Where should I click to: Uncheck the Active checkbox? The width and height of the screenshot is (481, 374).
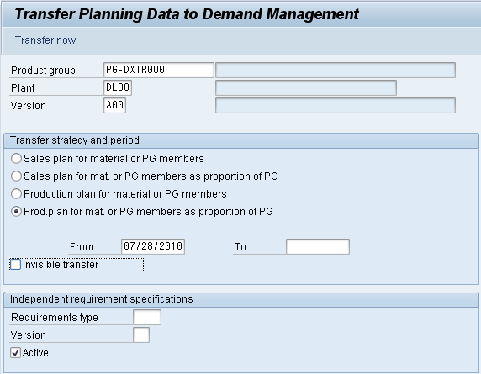[15, 352]
